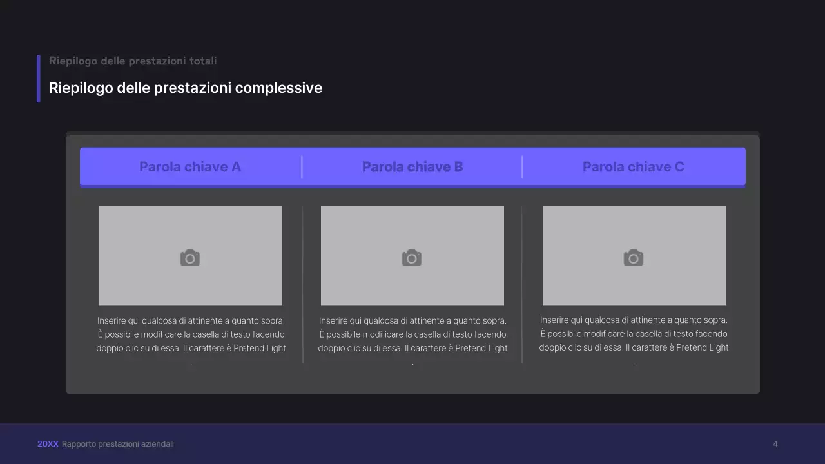Click the slide title Riepilogo delle prestazioni complessive

pos(186,88)
